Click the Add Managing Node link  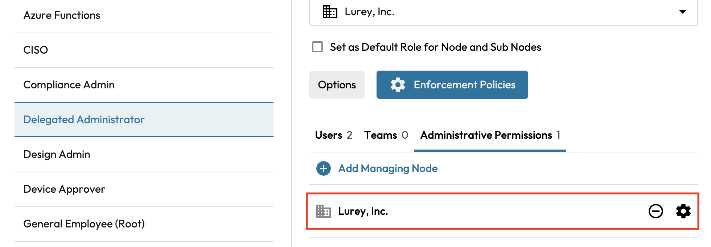[387, 168]
